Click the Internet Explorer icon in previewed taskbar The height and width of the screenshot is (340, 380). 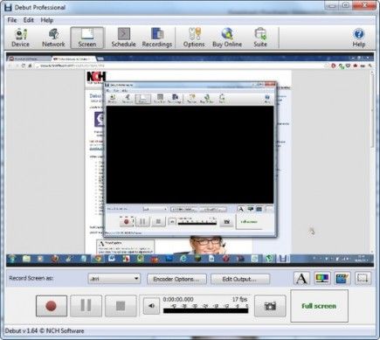(183, 259)
